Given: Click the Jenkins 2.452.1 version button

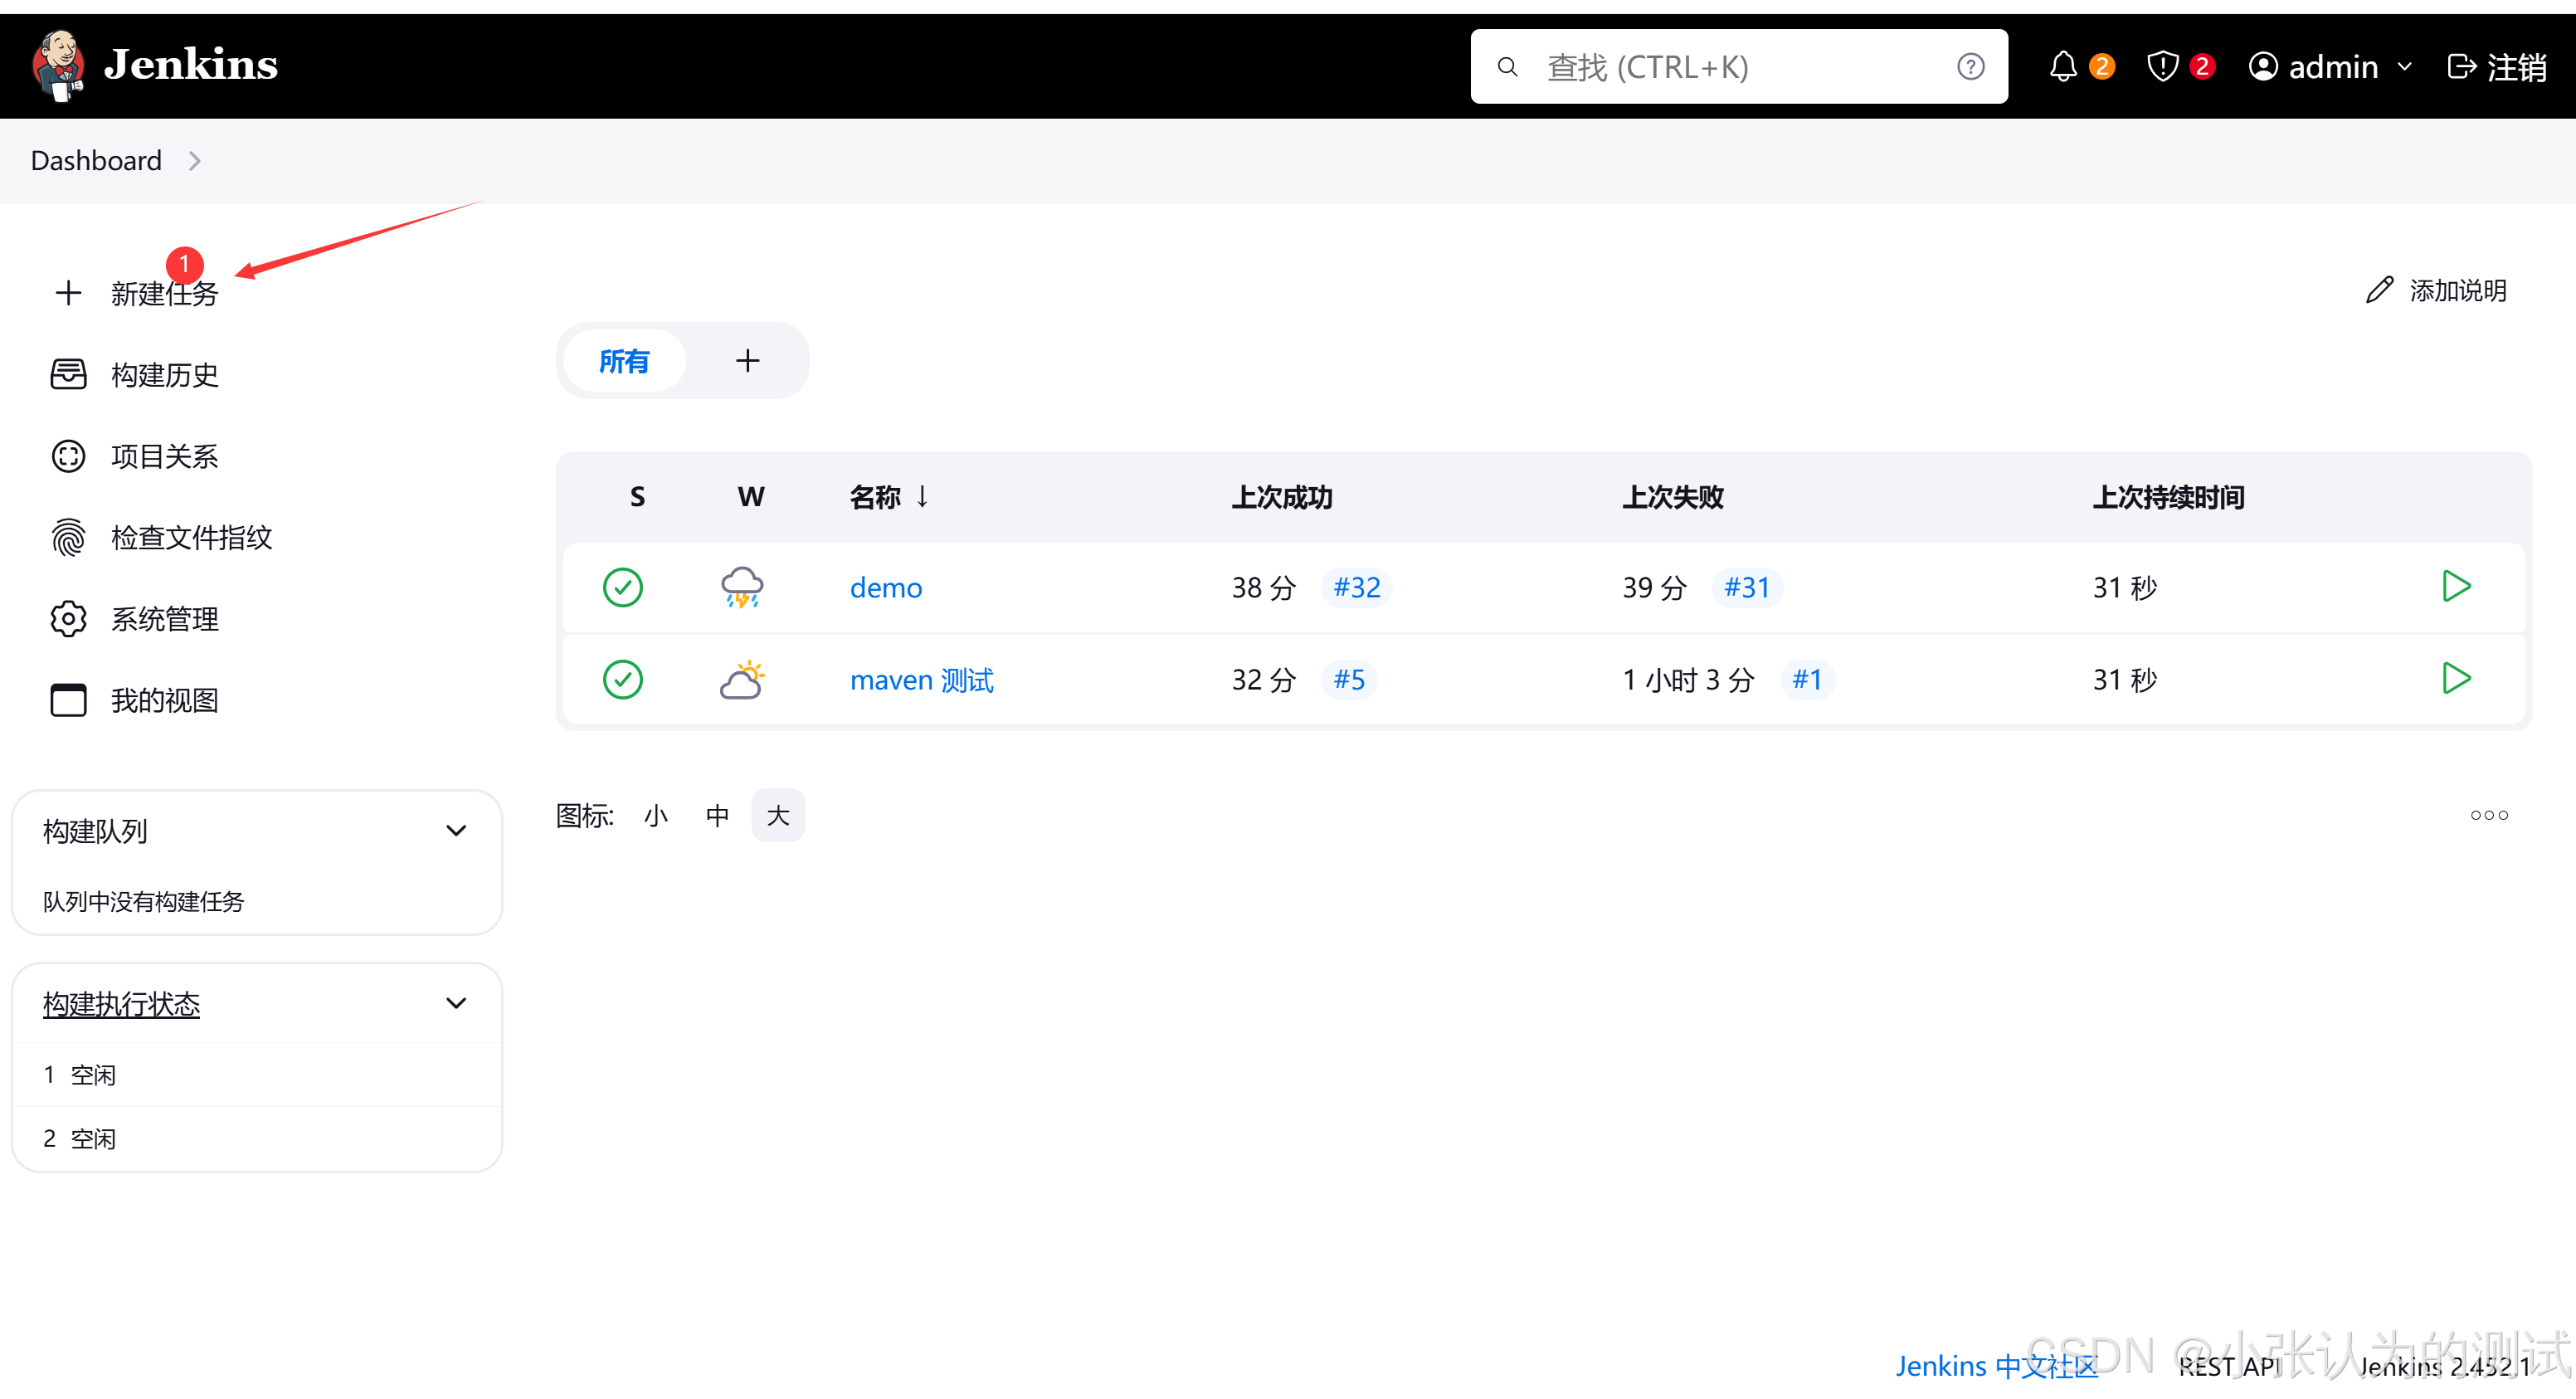Looking at the screenshot, I should pos(2444,1366).
